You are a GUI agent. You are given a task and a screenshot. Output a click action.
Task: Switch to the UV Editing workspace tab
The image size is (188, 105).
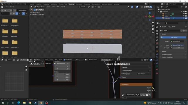point(54,4)
